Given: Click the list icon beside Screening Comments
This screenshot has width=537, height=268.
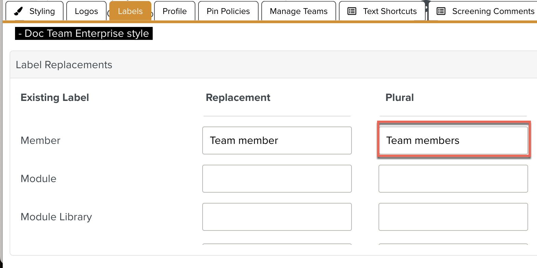Looking at the screenshot, I should (441, 11).
